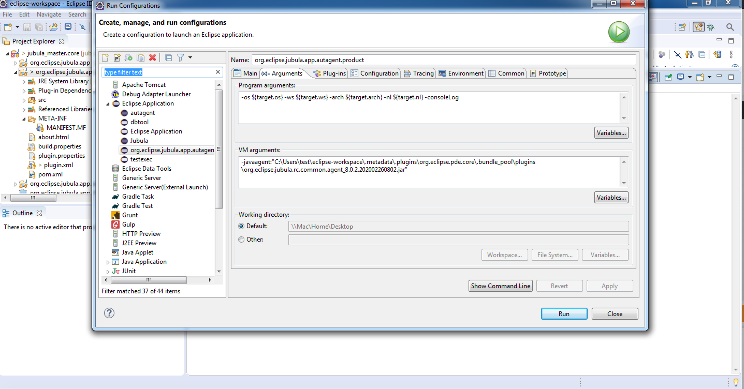Image resolution: width=744 pixels, height=389 pixels.
Task: Select Debug Adapter Launcher configuration type
Action: coord(156,94)
